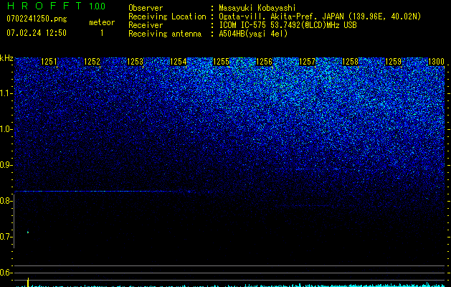Click the 0.8 kHz axis label
This screenshot has width=451, height=287.
tap(6, 201)
